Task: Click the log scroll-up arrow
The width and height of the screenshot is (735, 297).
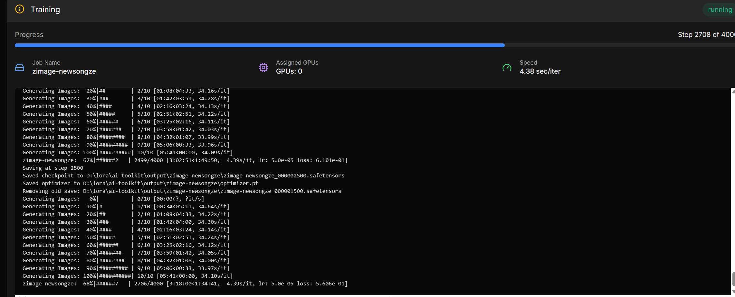Action: (733, 91)
